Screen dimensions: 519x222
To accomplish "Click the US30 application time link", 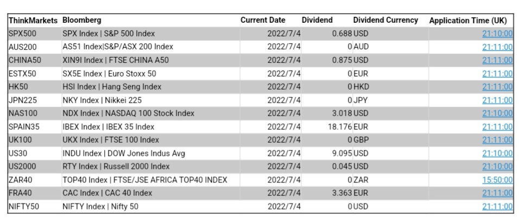I will click(497, 153).
